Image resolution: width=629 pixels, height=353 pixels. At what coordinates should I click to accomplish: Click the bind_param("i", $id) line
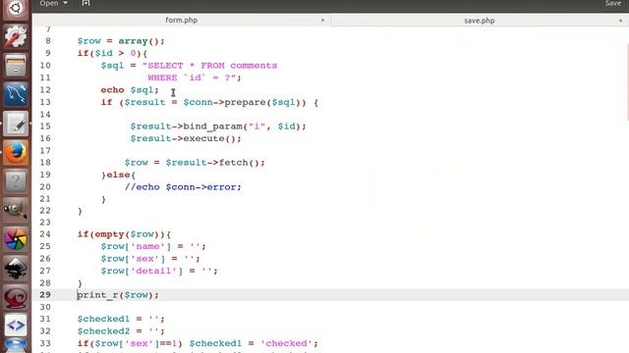click(x=218, y=126)
